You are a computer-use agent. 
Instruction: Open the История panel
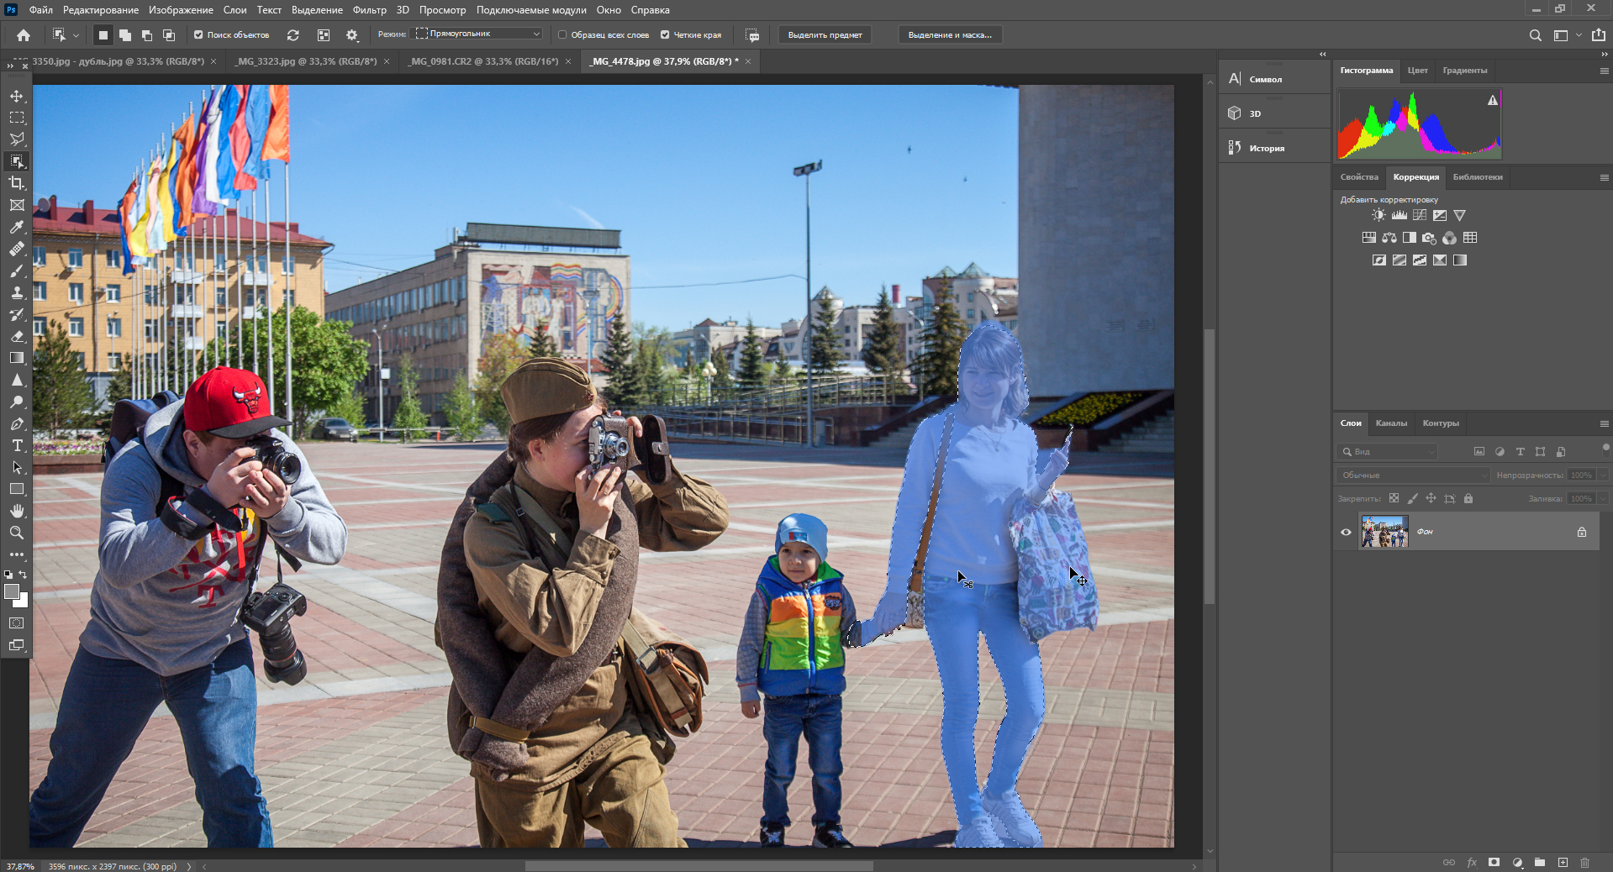pos(1266,148)
